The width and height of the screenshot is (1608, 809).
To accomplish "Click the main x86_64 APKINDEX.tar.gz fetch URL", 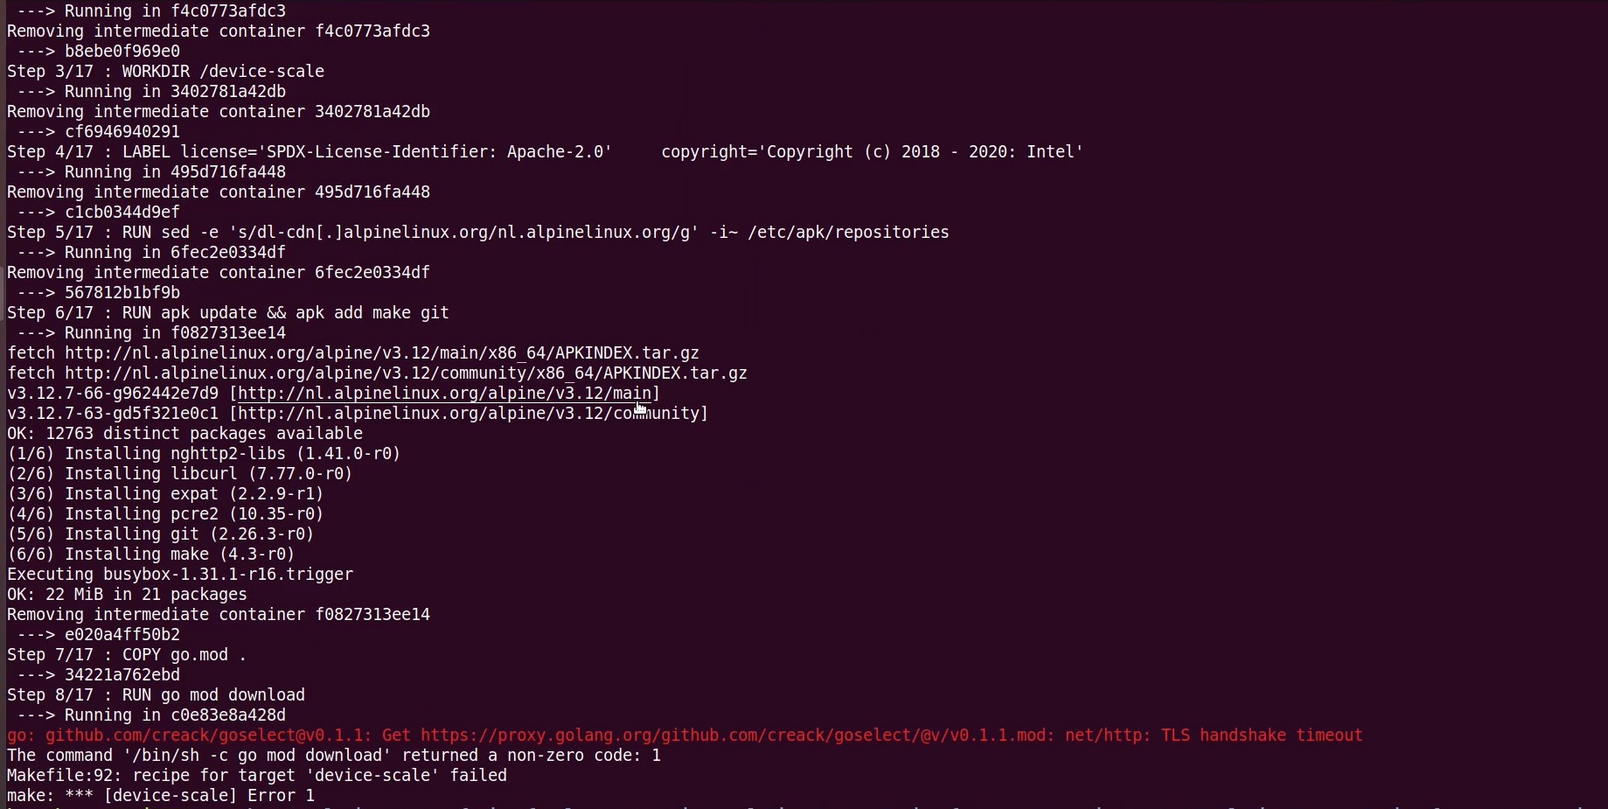I will click(x=381, y=353).
